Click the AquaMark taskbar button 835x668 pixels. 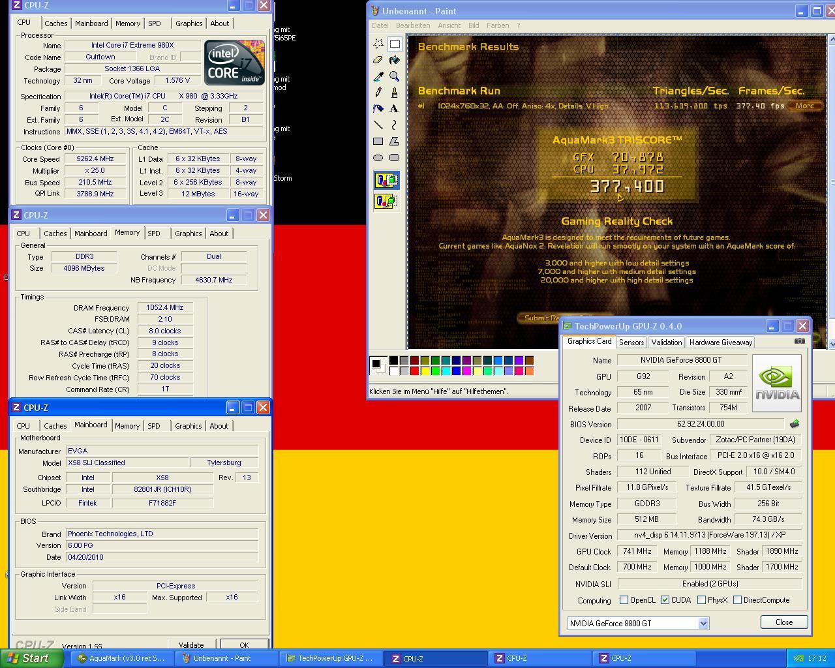click(x=122, y=658)
